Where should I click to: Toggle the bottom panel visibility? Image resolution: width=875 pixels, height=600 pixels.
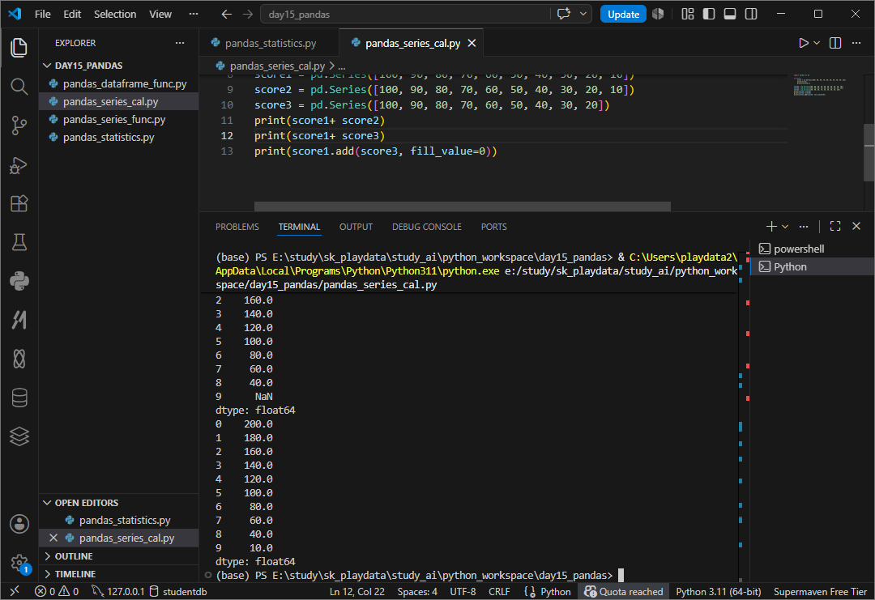[730, 14]
